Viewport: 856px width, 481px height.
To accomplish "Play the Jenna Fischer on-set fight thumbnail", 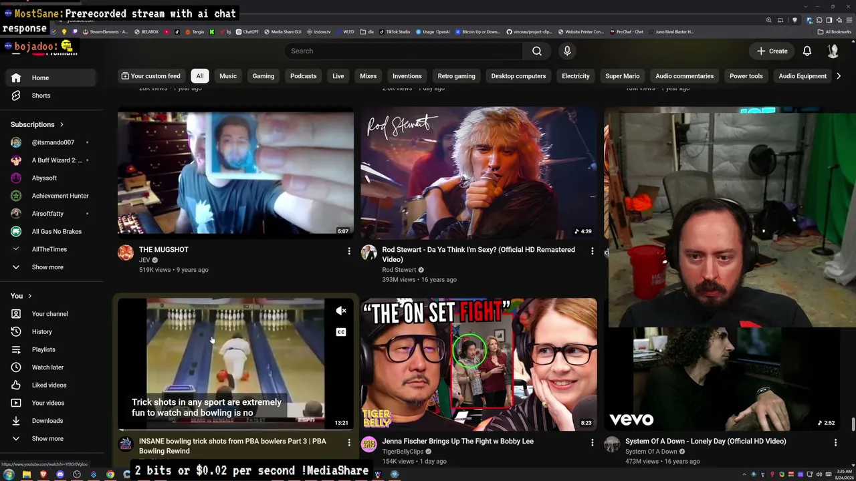I will [x=479, y=363].
